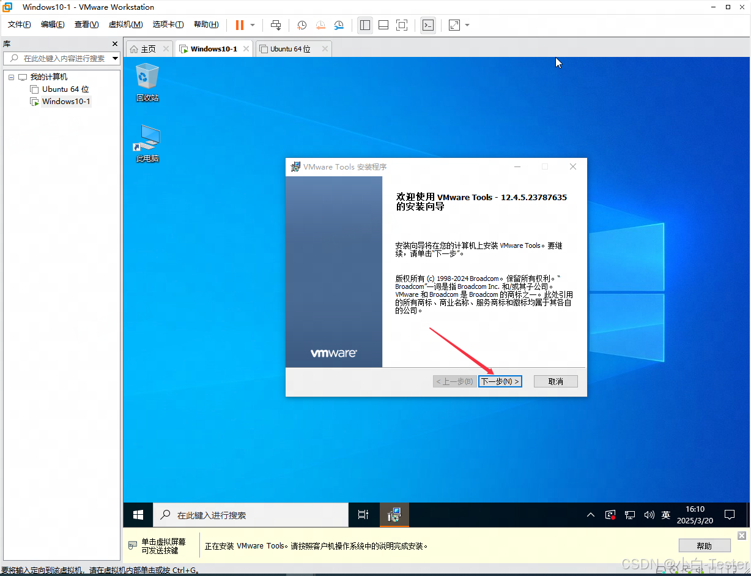The width and height of the screenshot is (751, 576).
Task: Click the guest taskbar search box
Action: coord(251,515)
